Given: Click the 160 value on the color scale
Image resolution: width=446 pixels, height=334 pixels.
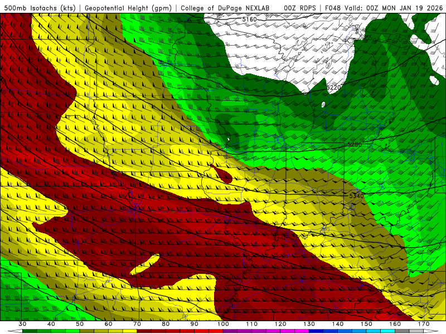Looking at the screenshot, I should [x=395, y=324].
